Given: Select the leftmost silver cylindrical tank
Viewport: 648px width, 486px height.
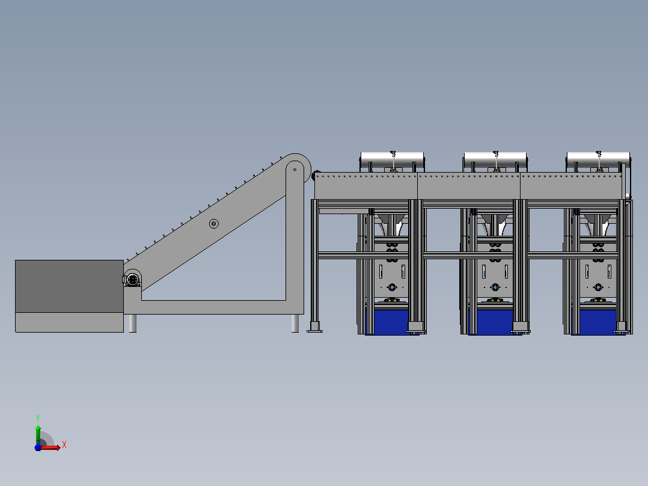Looking at the screenshot, I should click(392, 161).
